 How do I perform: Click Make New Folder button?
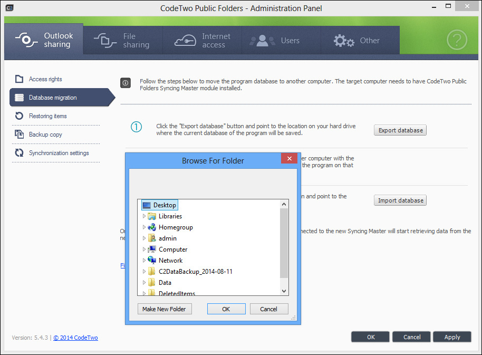(165, 309)
